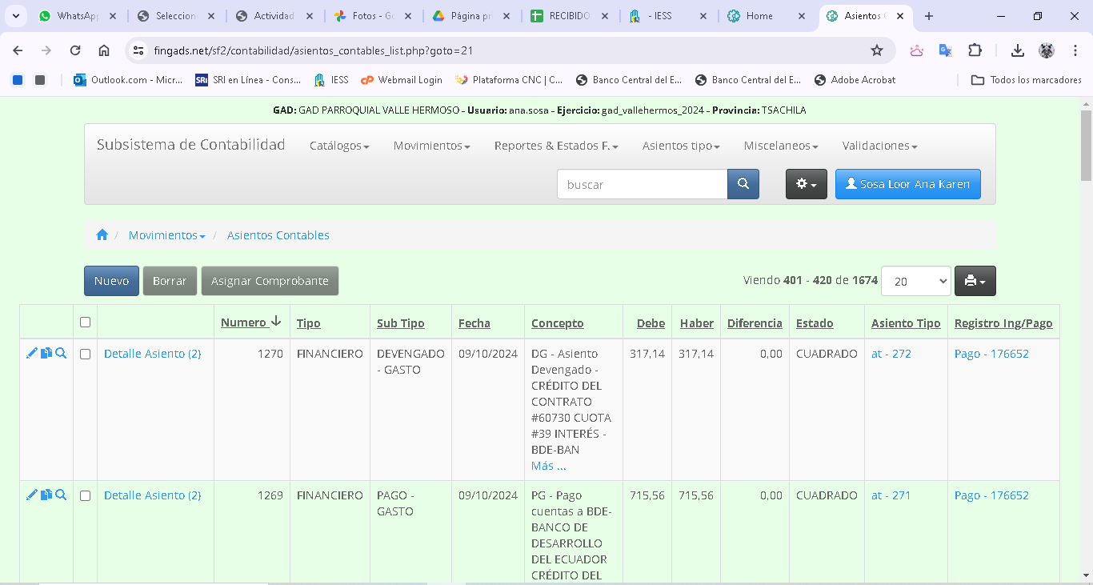Click the blue search magnifier button
This screenshot has height=585, width=1093.
(743, 184)
